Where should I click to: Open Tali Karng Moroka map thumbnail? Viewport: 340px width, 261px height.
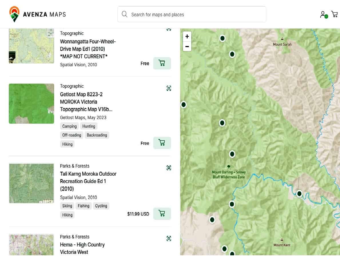(31, 183)
